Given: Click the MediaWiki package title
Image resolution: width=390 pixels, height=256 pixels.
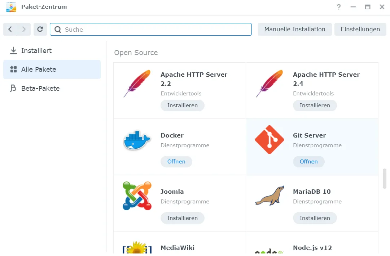Looking at the screenshot, I should (x=178, y=248).
